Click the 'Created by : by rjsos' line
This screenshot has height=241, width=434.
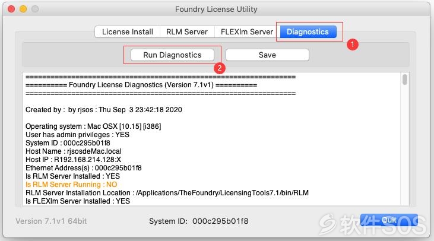point(103,110)
